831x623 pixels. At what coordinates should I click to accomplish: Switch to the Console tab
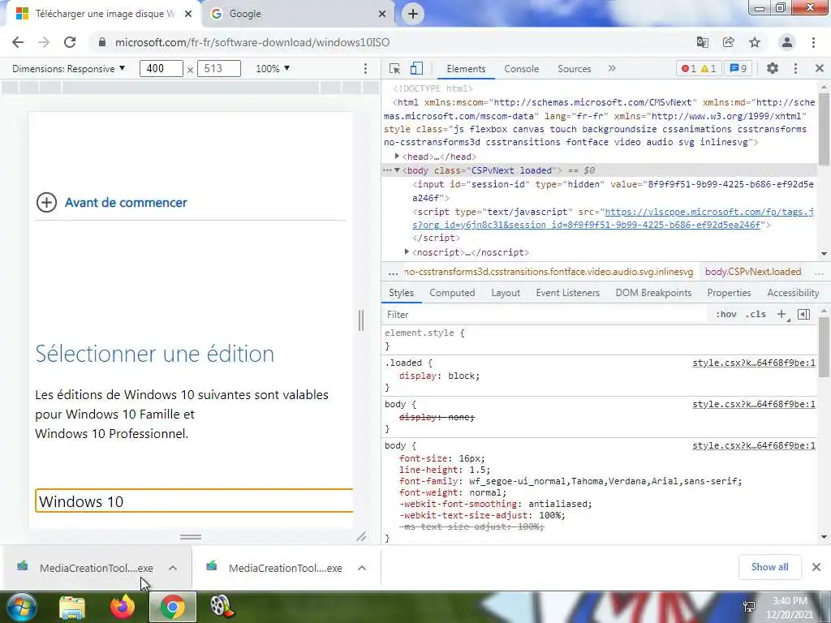click(522, 69)
